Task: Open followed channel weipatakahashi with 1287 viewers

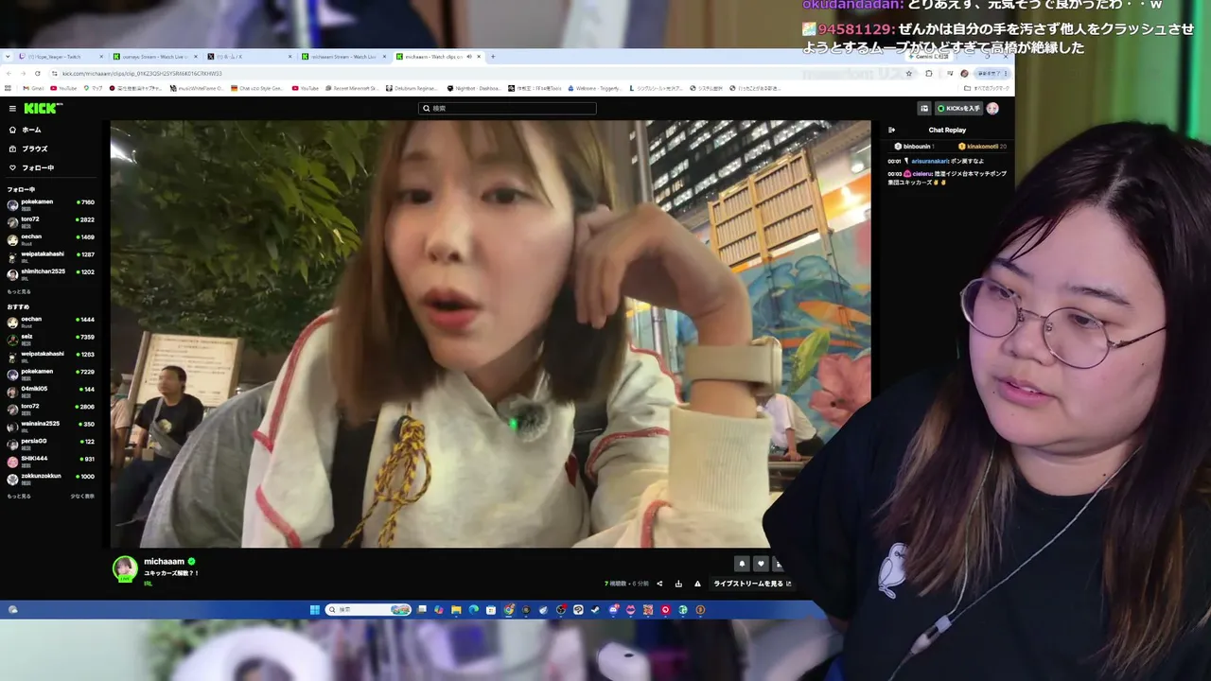Action: 51,255
